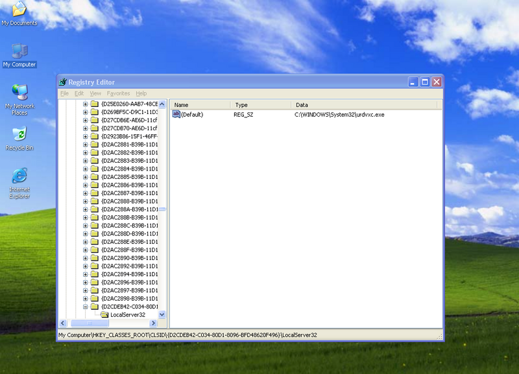This screenshot has width=519, height=374.
Task: Open the My Documents desktop icon
Action: click(x=19, y=13)
